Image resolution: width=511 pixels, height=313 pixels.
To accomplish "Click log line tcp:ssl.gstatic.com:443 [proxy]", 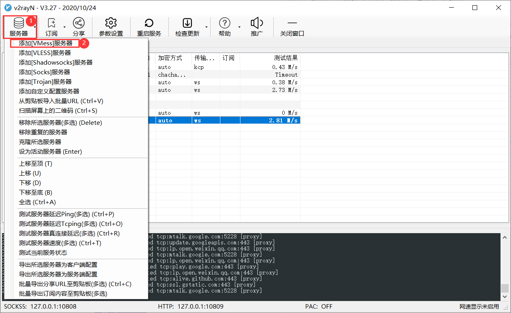I will (207, 285).
